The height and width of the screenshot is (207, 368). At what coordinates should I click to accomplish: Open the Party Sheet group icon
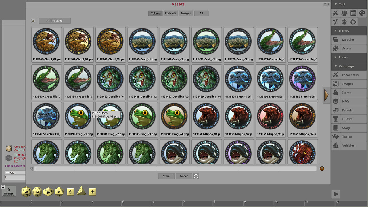(344, 13)
